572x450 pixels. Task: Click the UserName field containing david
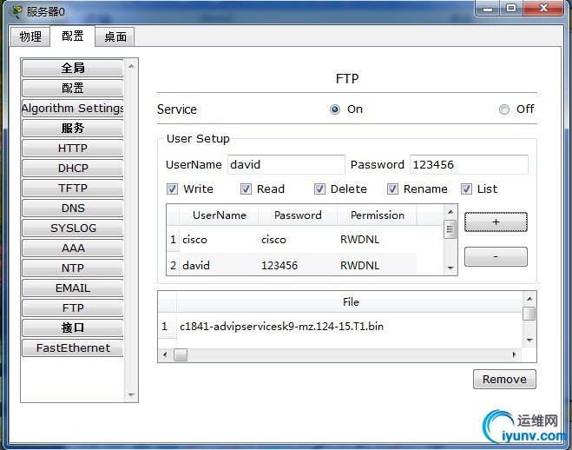tap(286, 164)
